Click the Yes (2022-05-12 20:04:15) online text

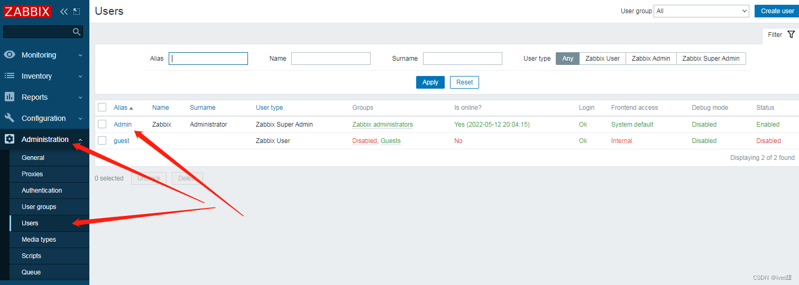[492, 125]
